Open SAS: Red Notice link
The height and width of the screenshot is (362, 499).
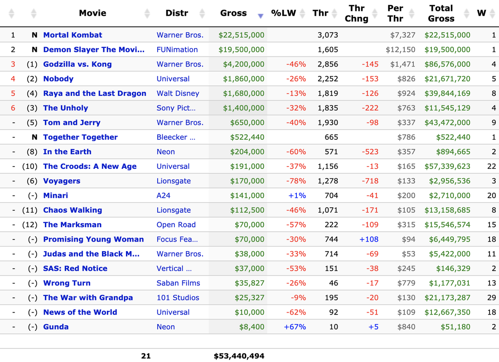(x=75, y=269)
